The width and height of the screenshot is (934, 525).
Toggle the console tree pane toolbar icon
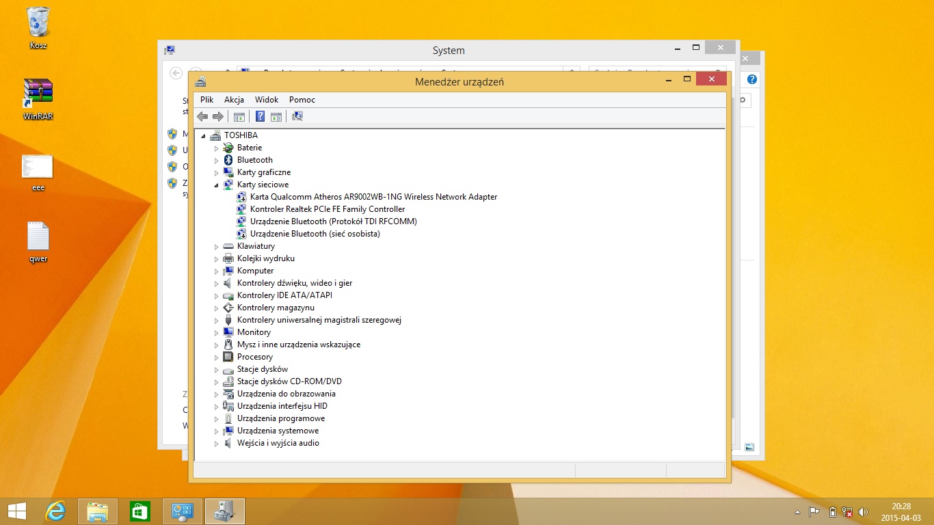coord(239,116)
